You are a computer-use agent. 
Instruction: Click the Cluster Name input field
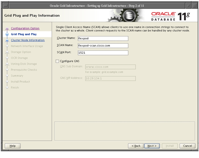tap(103, 39)
